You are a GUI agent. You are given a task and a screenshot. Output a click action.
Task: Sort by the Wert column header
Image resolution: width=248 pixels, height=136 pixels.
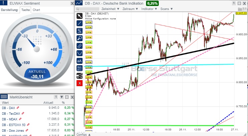click(5, 103)
